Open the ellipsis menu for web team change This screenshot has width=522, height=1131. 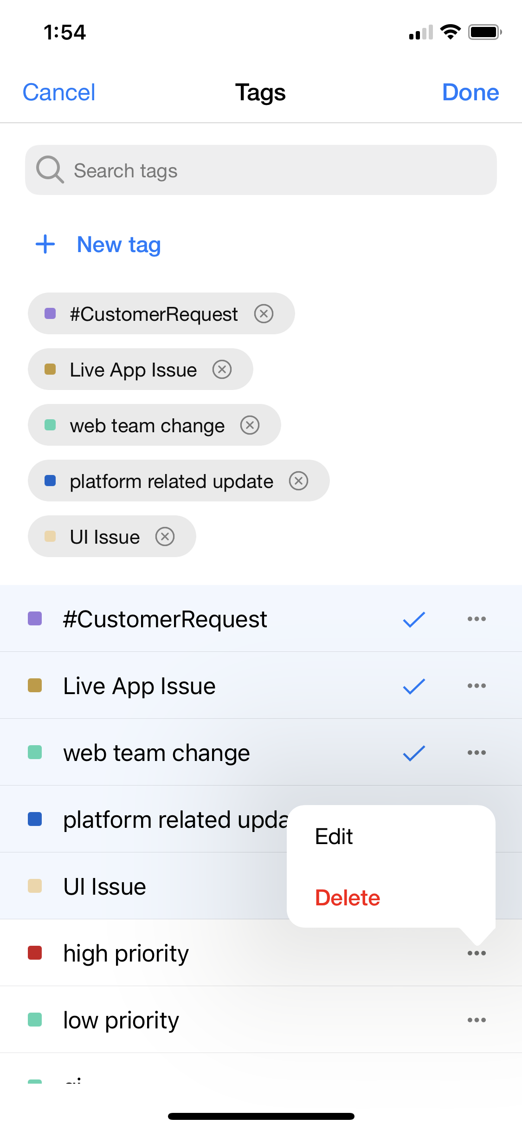coord(477,752)
